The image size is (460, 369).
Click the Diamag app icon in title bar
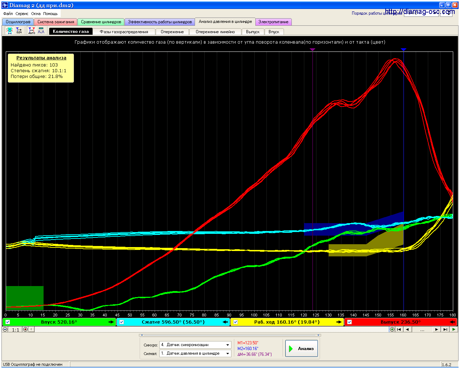(5, 5)
